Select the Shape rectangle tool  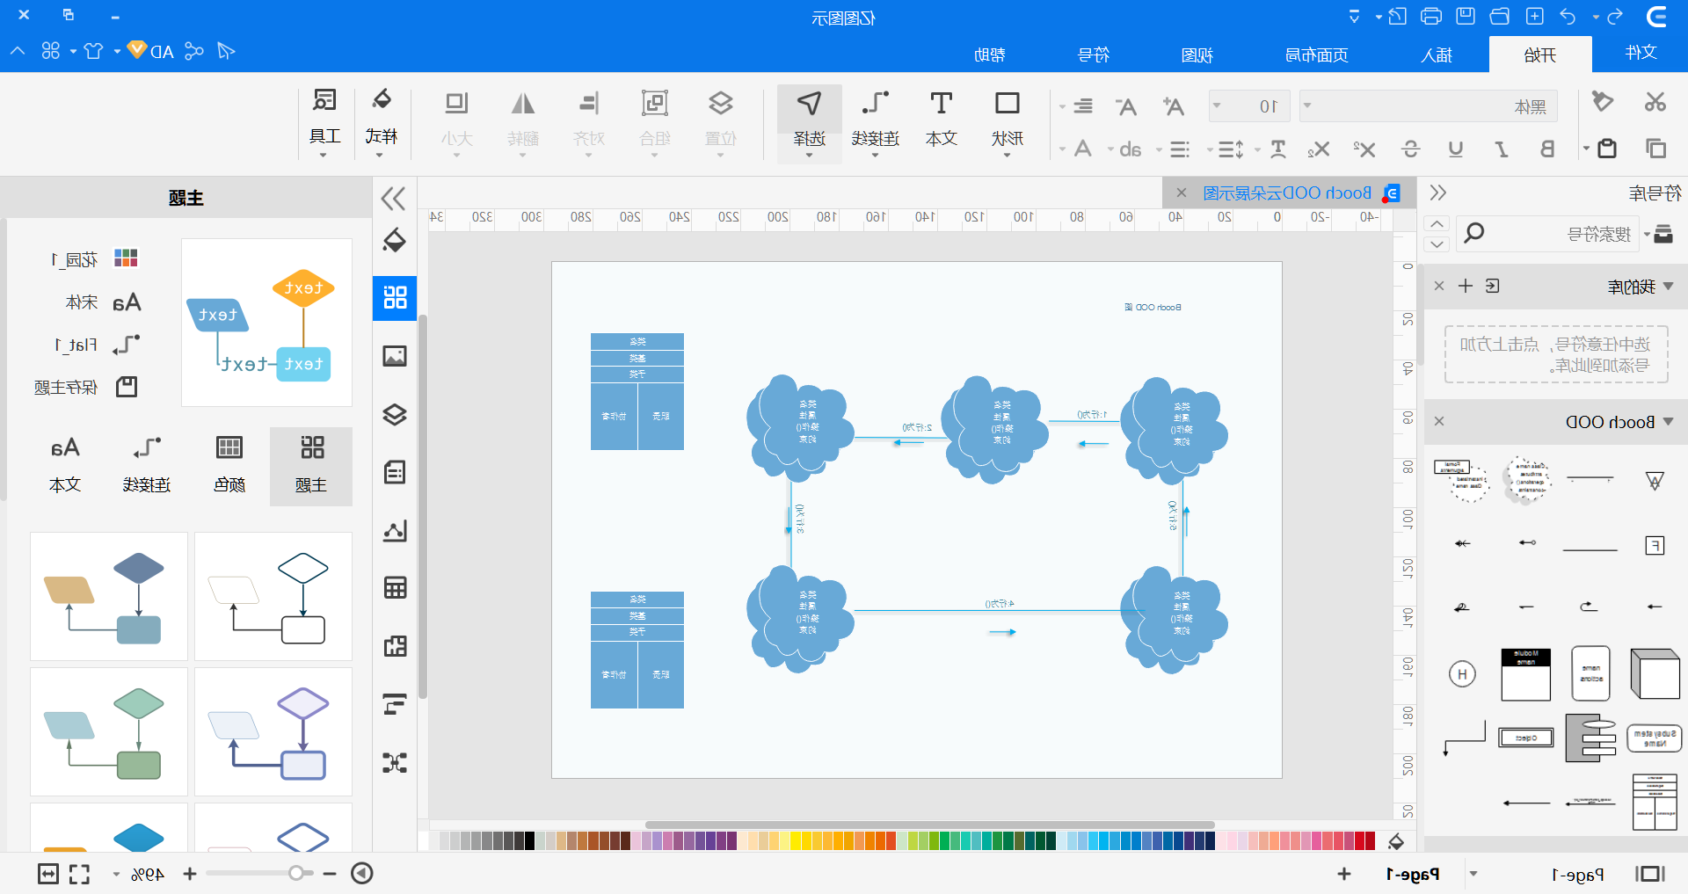click(x=1007, y=119)
